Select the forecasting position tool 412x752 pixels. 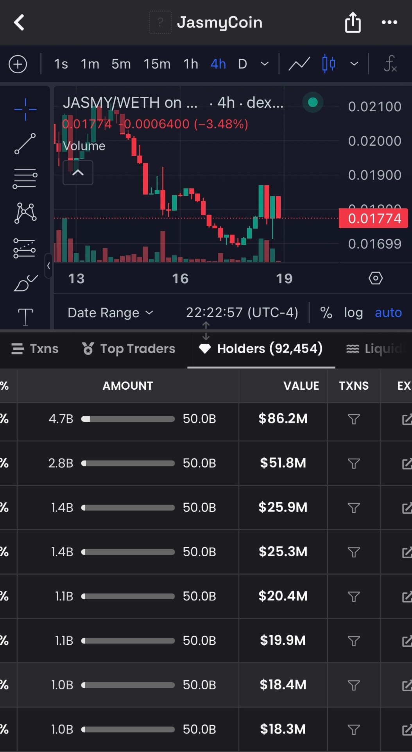(25, 248)
